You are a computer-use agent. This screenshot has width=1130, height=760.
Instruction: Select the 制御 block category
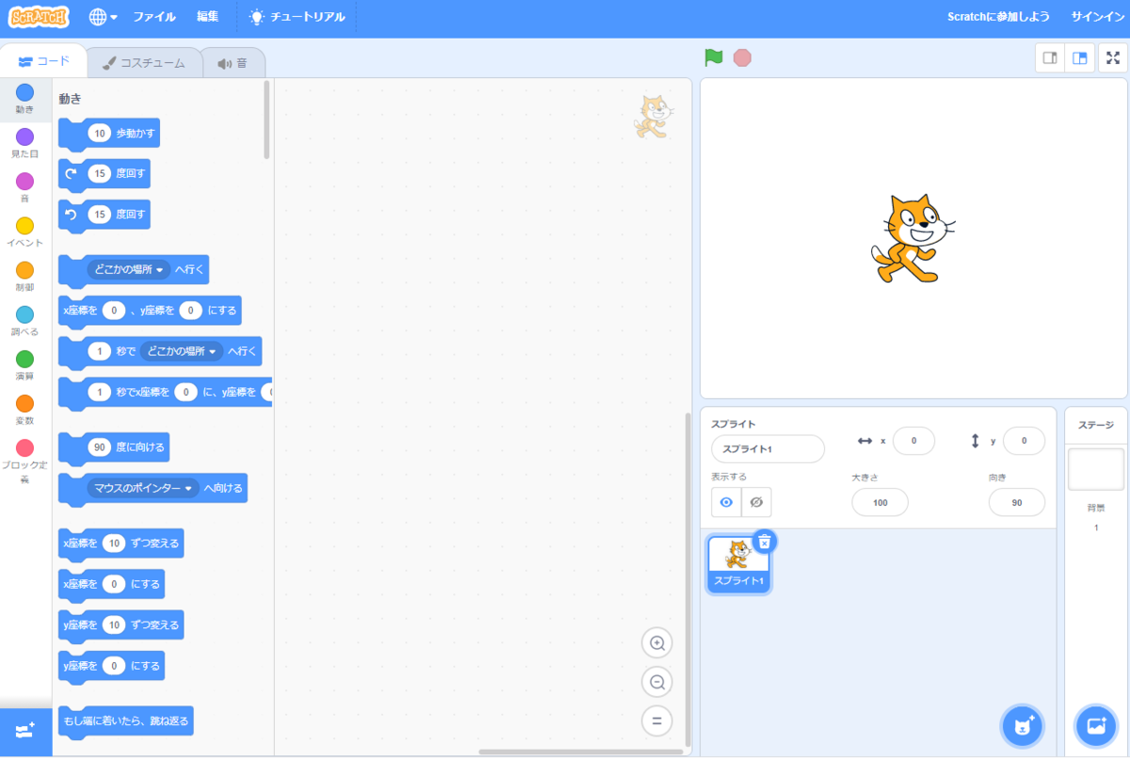[24, 277]
